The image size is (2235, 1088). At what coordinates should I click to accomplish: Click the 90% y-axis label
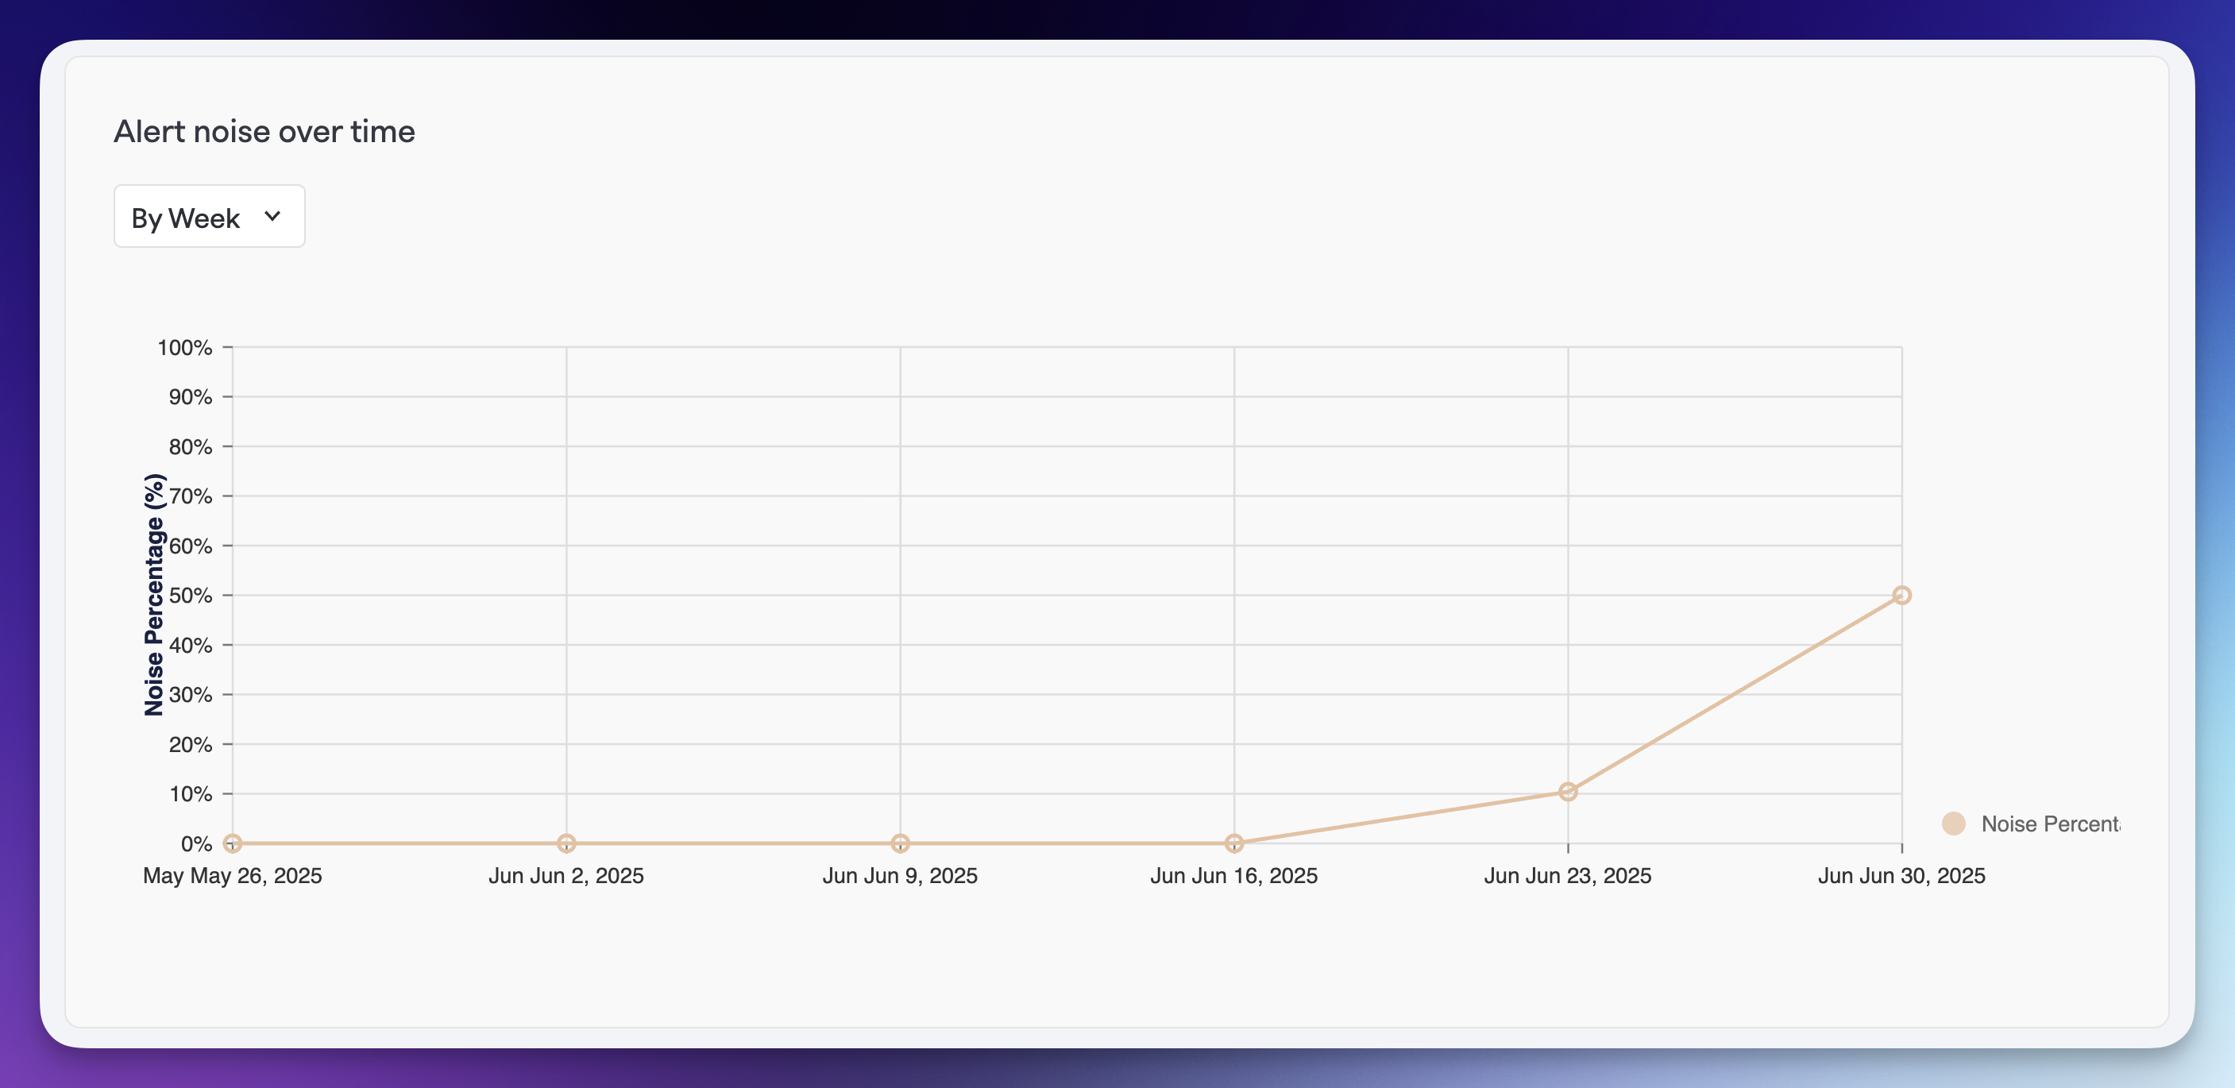pyautogui.click(x=191, y=397)
